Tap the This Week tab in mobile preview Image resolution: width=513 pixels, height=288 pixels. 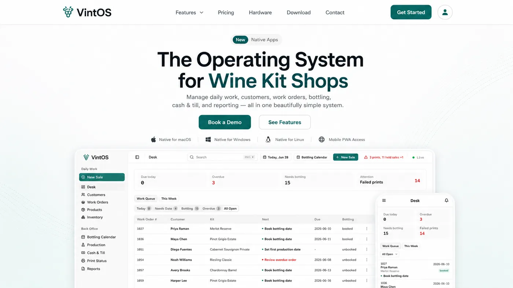coord(411,246)
